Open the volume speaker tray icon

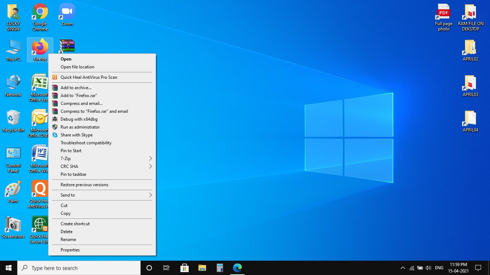[428, 268]
